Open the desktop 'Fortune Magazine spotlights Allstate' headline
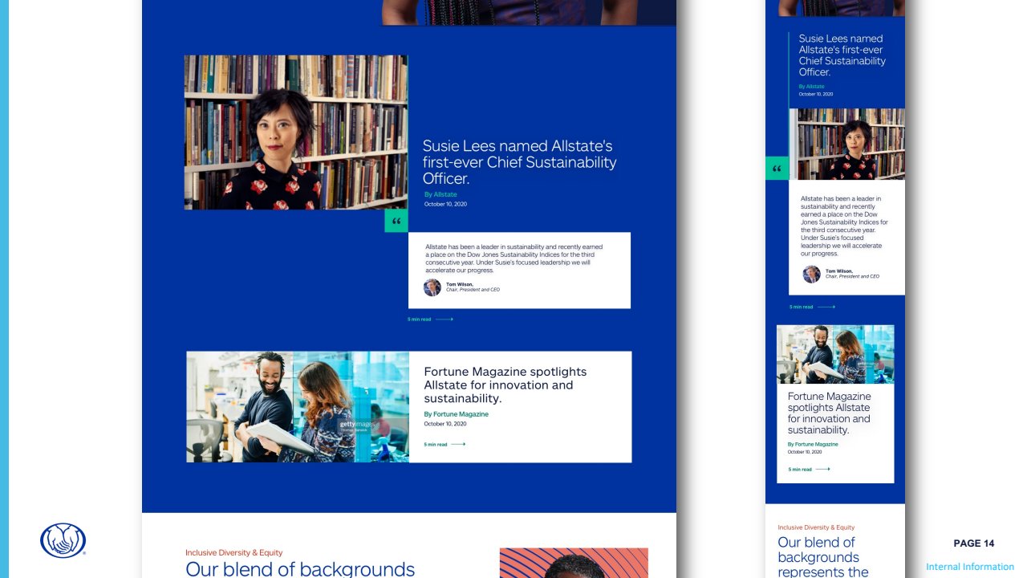1027x578 pixels. click(505, 385)
